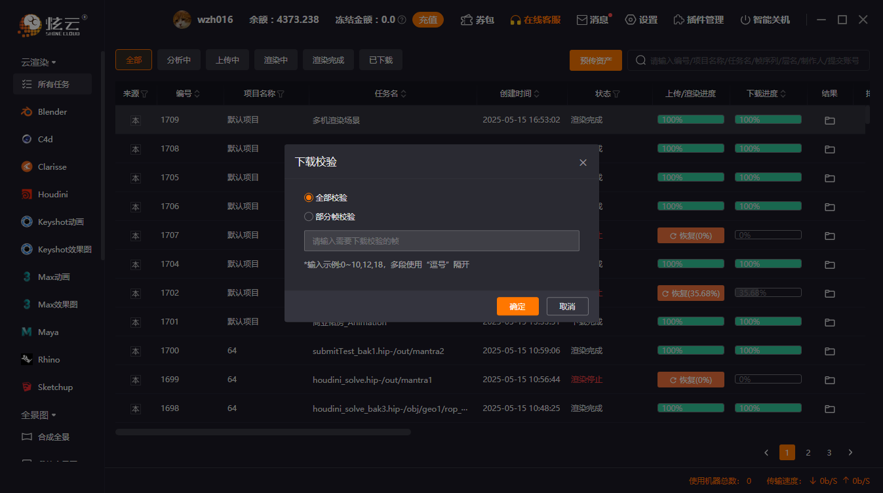Click 预传资产 button
883x493 pixels.
[x=596, y=60]
